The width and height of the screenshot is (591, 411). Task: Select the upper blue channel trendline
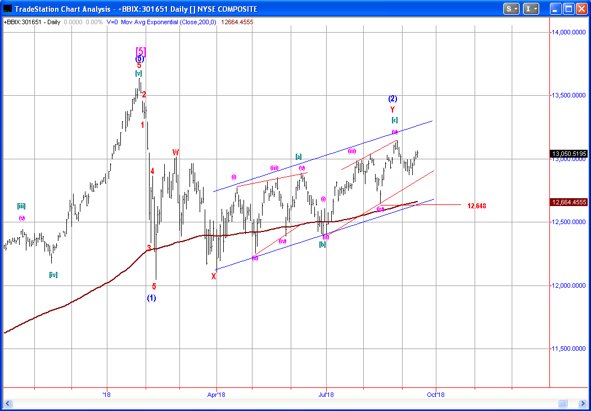click(x=323, y=157)
